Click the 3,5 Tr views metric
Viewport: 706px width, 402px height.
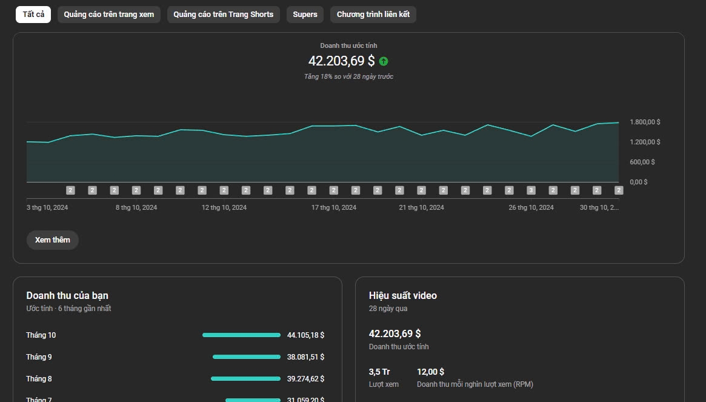point(379,372)
